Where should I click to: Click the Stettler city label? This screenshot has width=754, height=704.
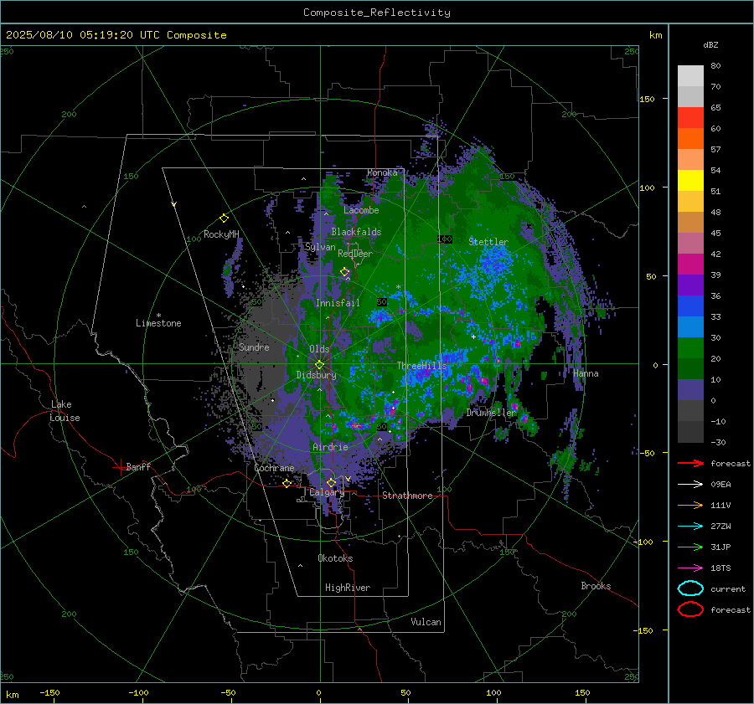pos(488,242)
